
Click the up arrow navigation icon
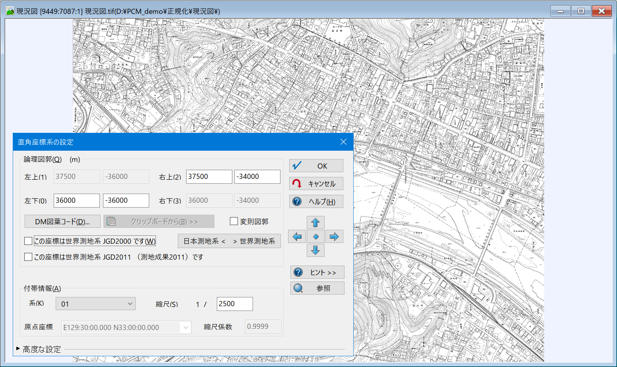coord(315,222)
